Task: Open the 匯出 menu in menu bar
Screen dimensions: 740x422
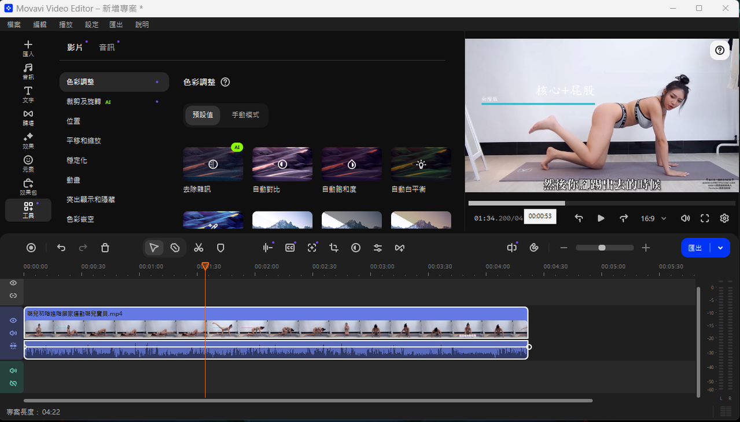Action: click(116, 24)
